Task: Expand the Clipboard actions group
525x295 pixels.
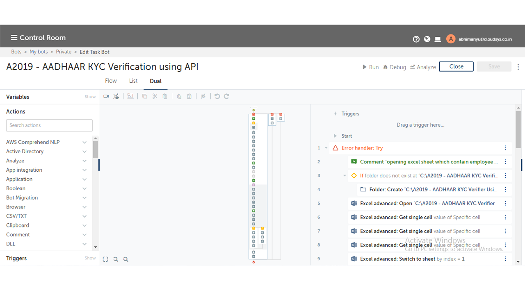Action: (84, 225)
